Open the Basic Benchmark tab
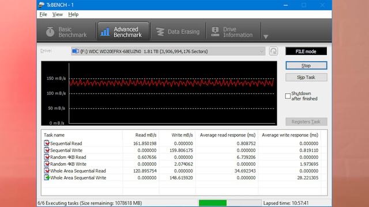The width and height of the screenshot is (369, 207). point(67,32)
